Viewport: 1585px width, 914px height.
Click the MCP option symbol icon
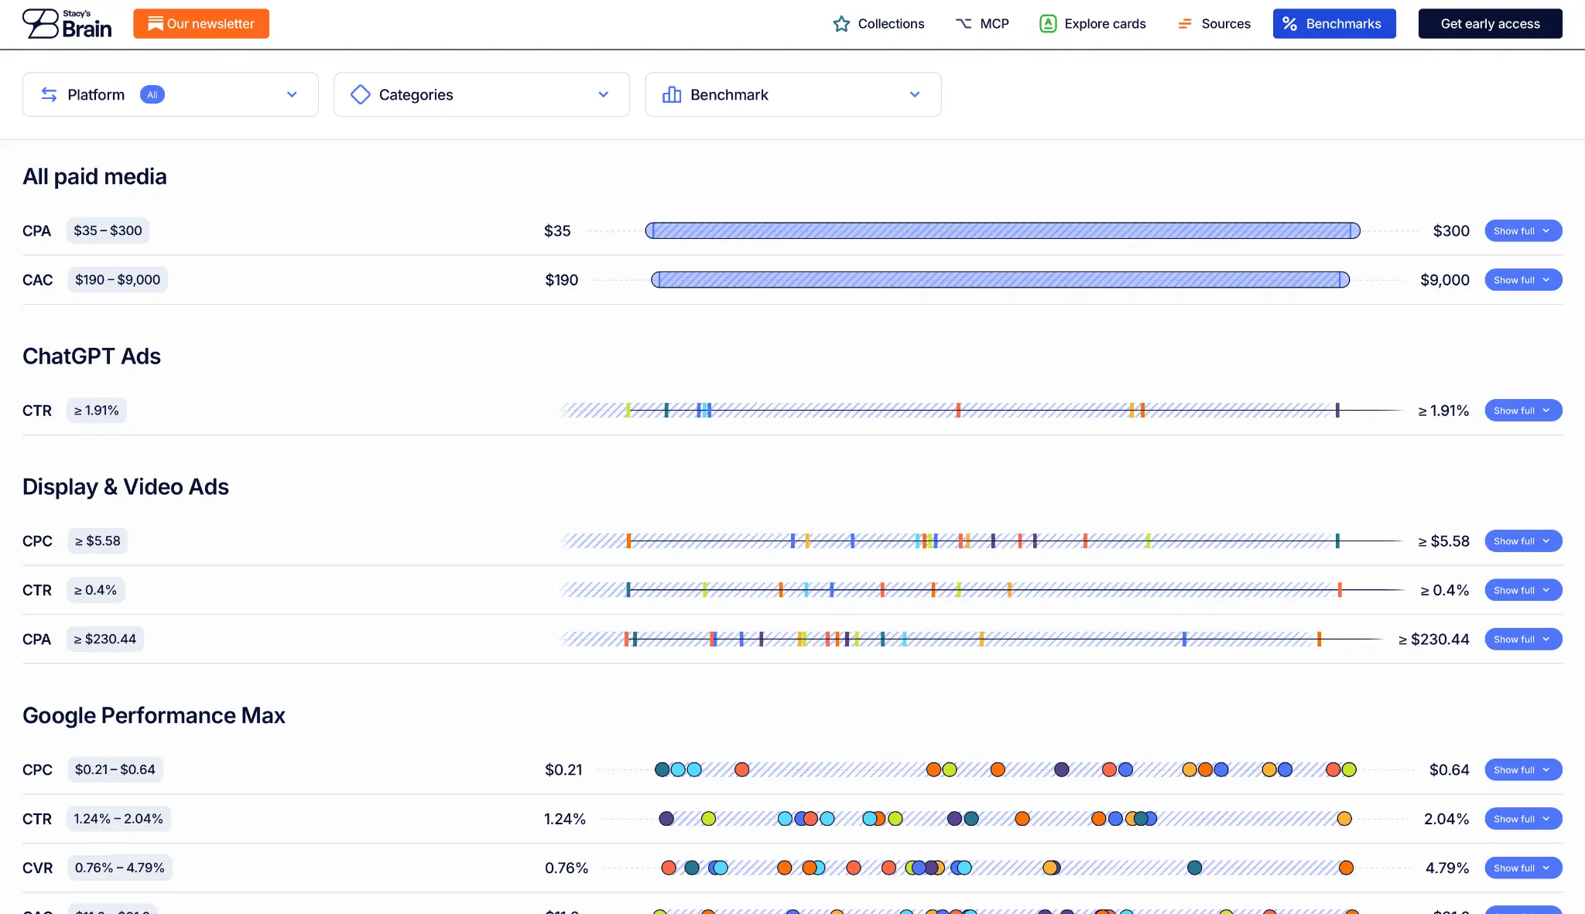964,24
